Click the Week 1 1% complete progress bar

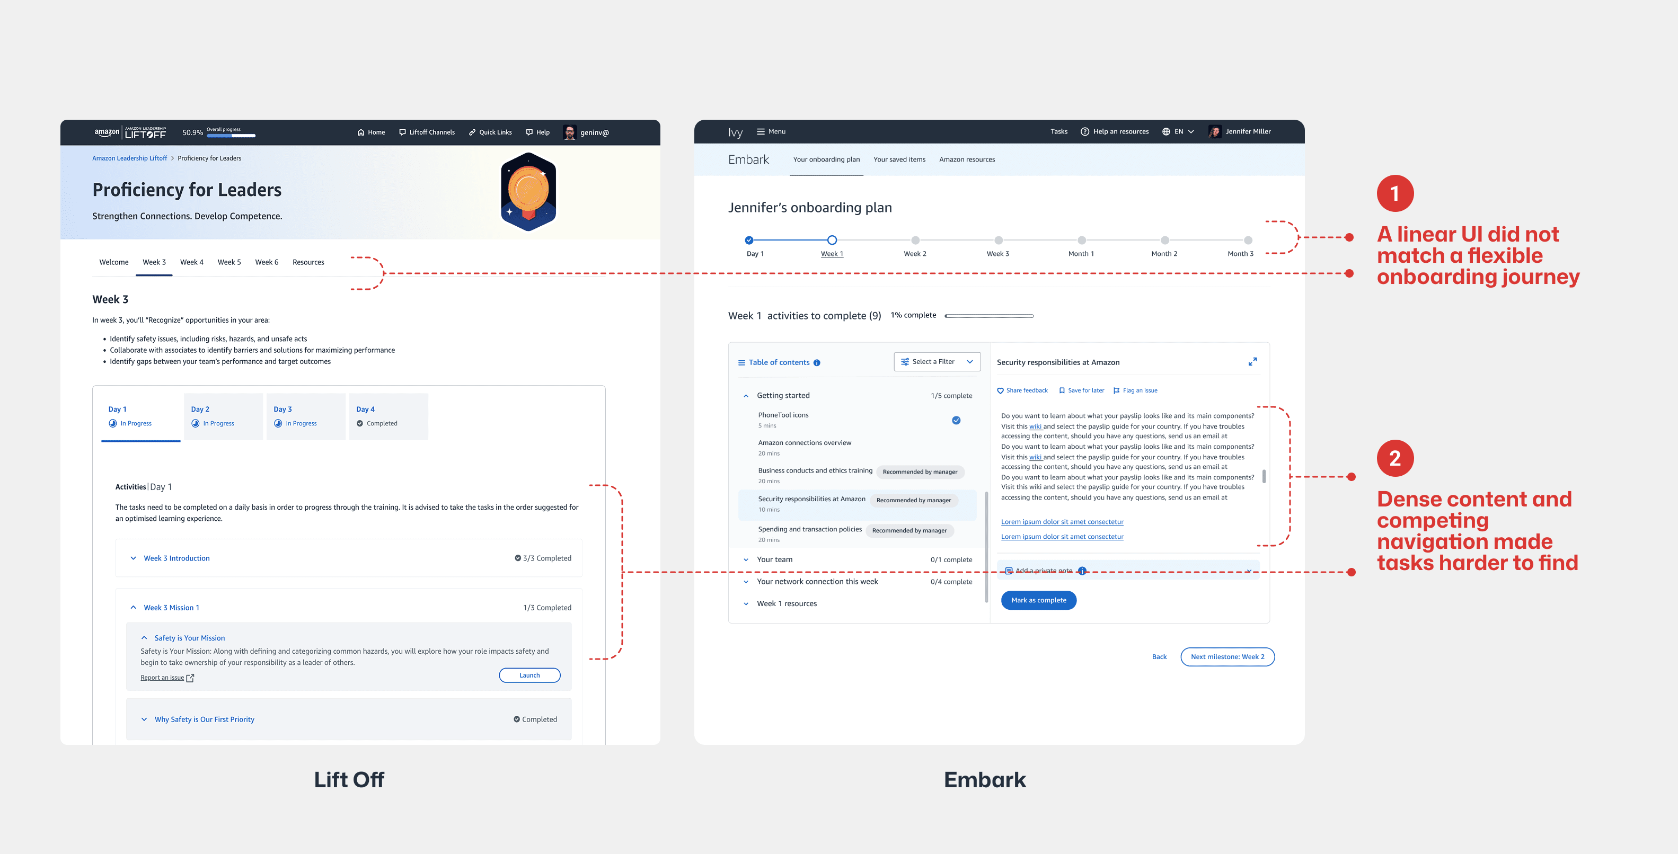[989, 316]
